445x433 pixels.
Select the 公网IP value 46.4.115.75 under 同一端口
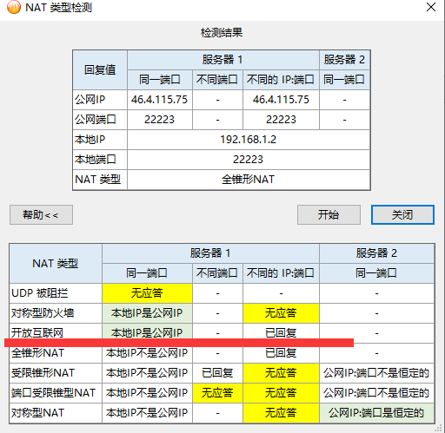(160, 100)
